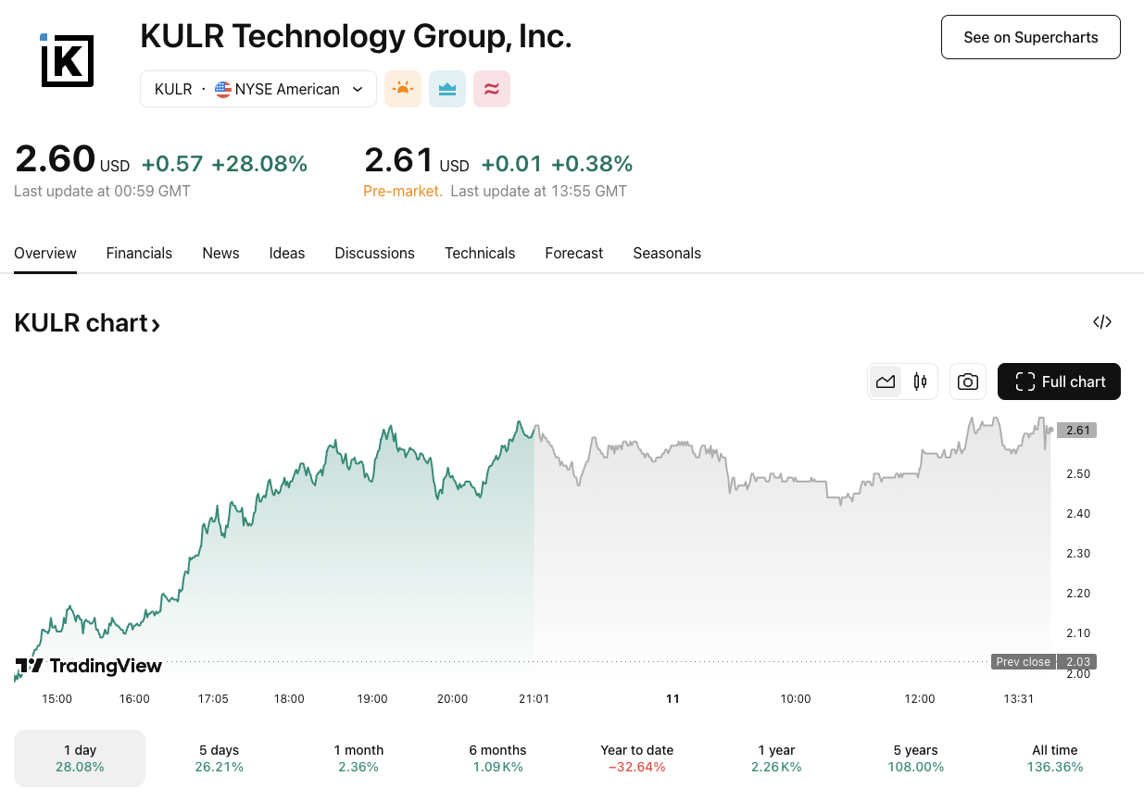This screenshot has height=801, width=1144.
Task: Click the blue crown exchange status icon
Action: tap(446, 88)
